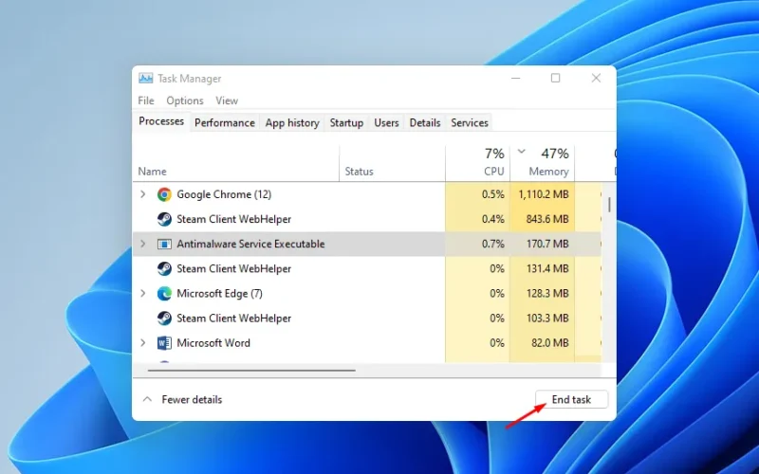
Task: Click the Antimalware Service Executable icon
Action: tap(164, 244)
